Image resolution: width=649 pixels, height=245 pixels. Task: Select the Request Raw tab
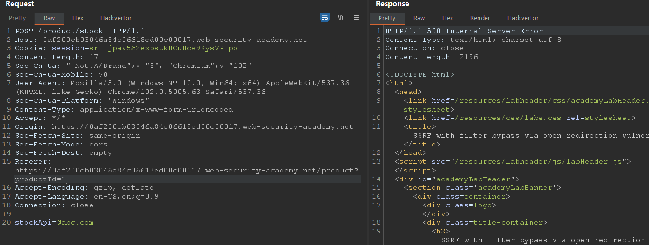(49, 18)
